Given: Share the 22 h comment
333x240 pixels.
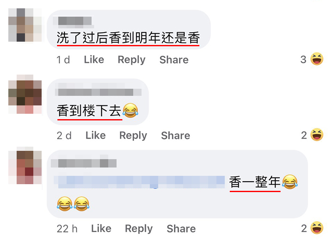Looking at the screenshot, I should click(181, 229).
